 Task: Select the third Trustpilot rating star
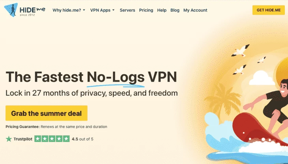tap(52, 139)
